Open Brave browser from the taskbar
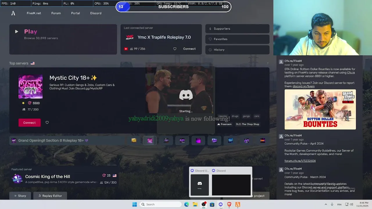This screenshot has height=209, width=372. [x=229, y=204]
